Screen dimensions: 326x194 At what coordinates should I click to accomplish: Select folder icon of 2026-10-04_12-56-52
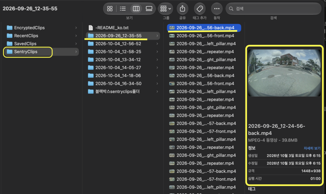click(x=91, y=43)
